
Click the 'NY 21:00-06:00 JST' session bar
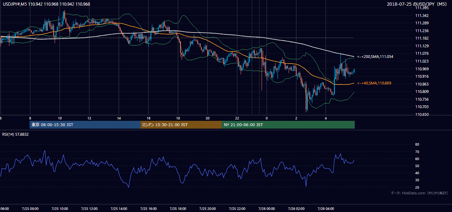[x=288, y=125]
